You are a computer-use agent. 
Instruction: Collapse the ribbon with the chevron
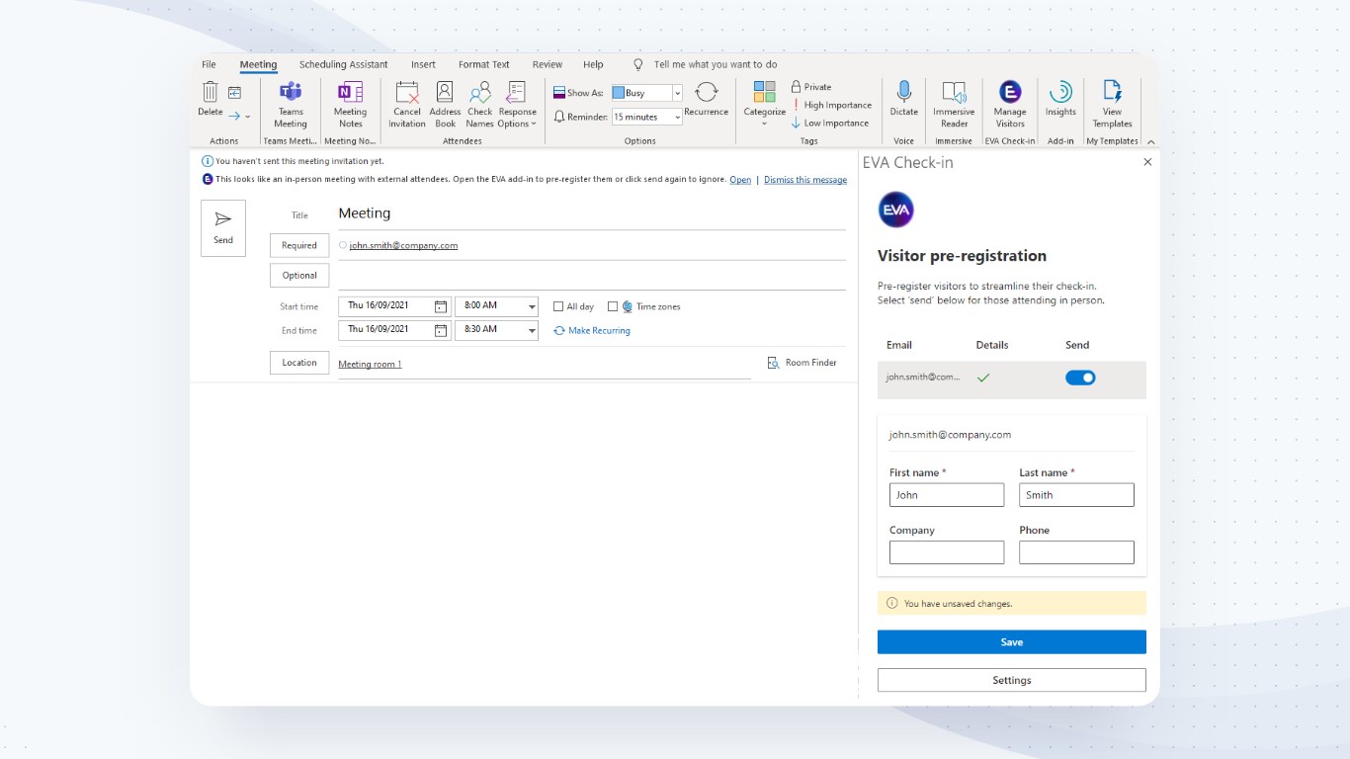(x=1150, y=142)
